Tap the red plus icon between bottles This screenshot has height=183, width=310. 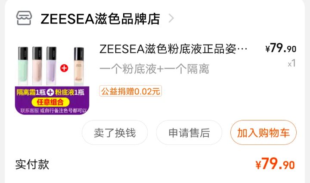tap(64, 68)
